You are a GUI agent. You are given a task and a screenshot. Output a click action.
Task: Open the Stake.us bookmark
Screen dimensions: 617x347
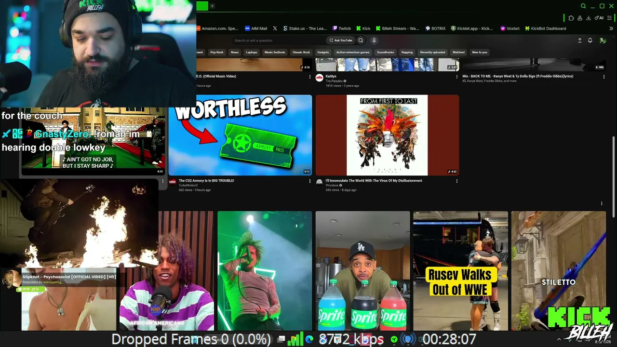point(305,28)
